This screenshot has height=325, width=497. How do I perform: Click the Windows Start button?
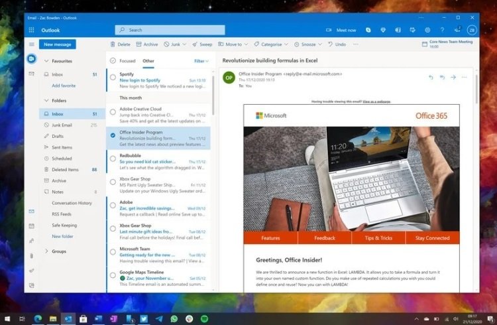coord(7,318)
